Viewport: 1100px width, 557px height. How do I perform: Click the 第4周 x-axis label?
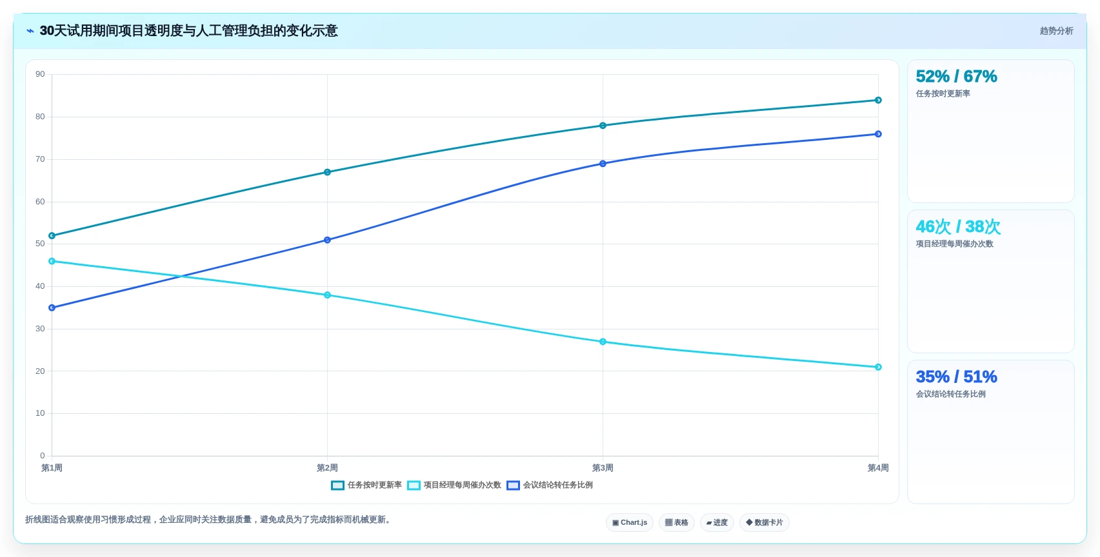(878, 468)
